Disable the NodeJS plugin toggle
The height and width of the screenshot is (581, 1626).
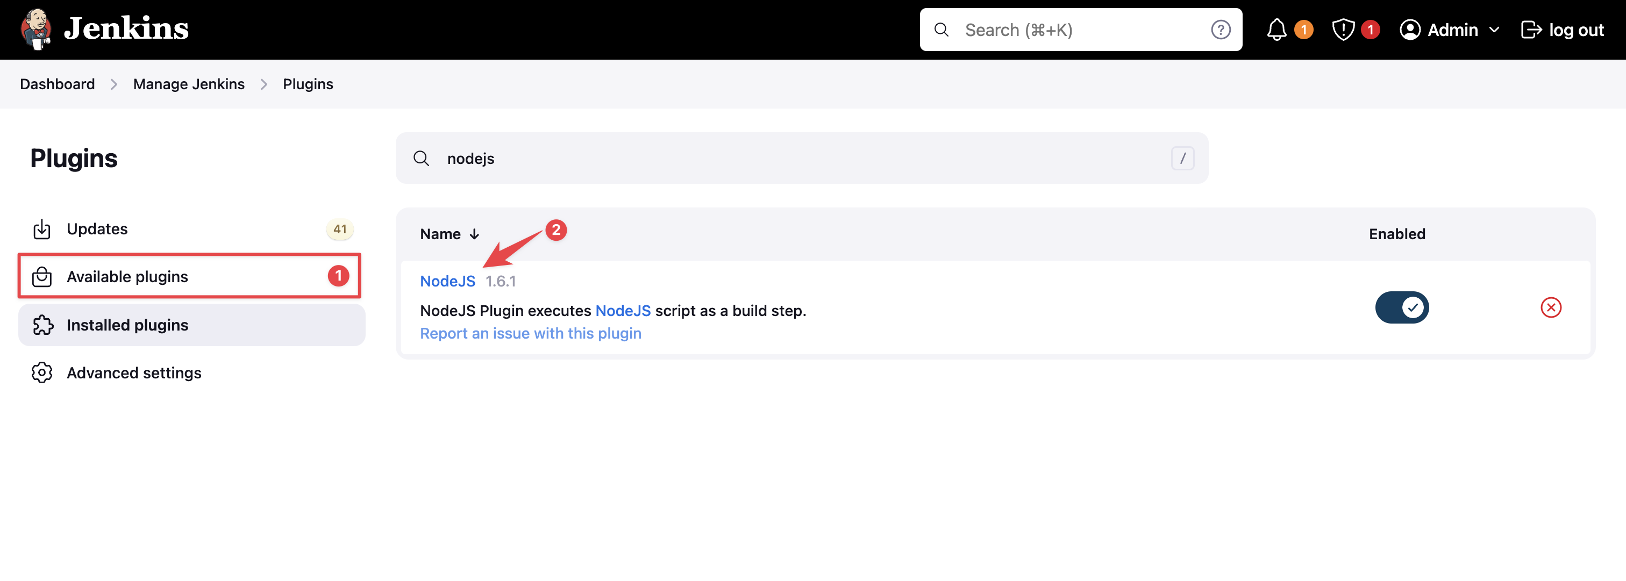(1401, 307)
